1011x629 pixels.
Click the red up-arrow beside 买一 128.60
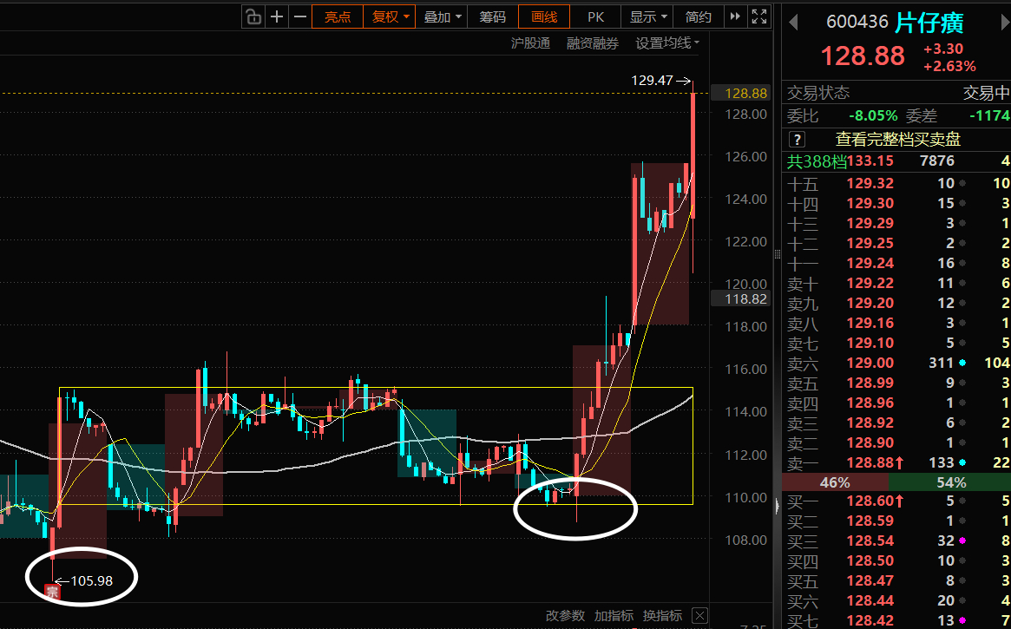pyautogui.click(x=899, y=501)
